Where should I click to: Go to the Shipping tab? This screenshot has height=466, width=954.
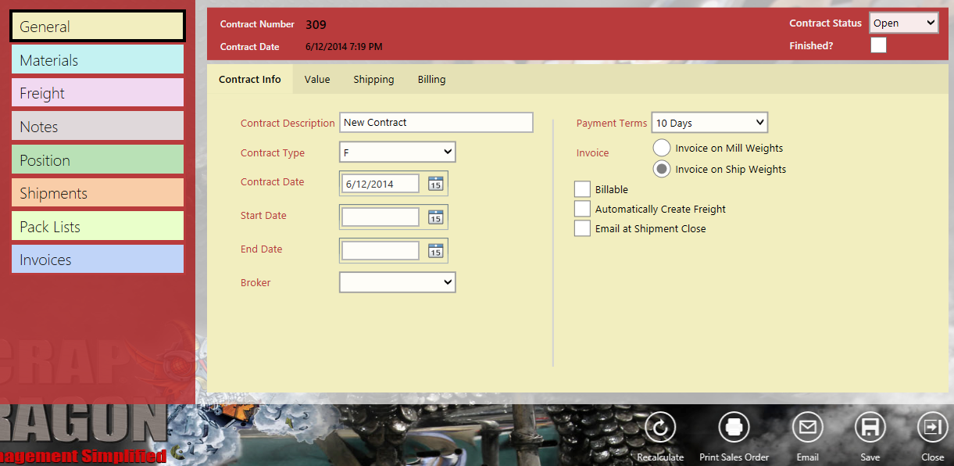[373, 79]
